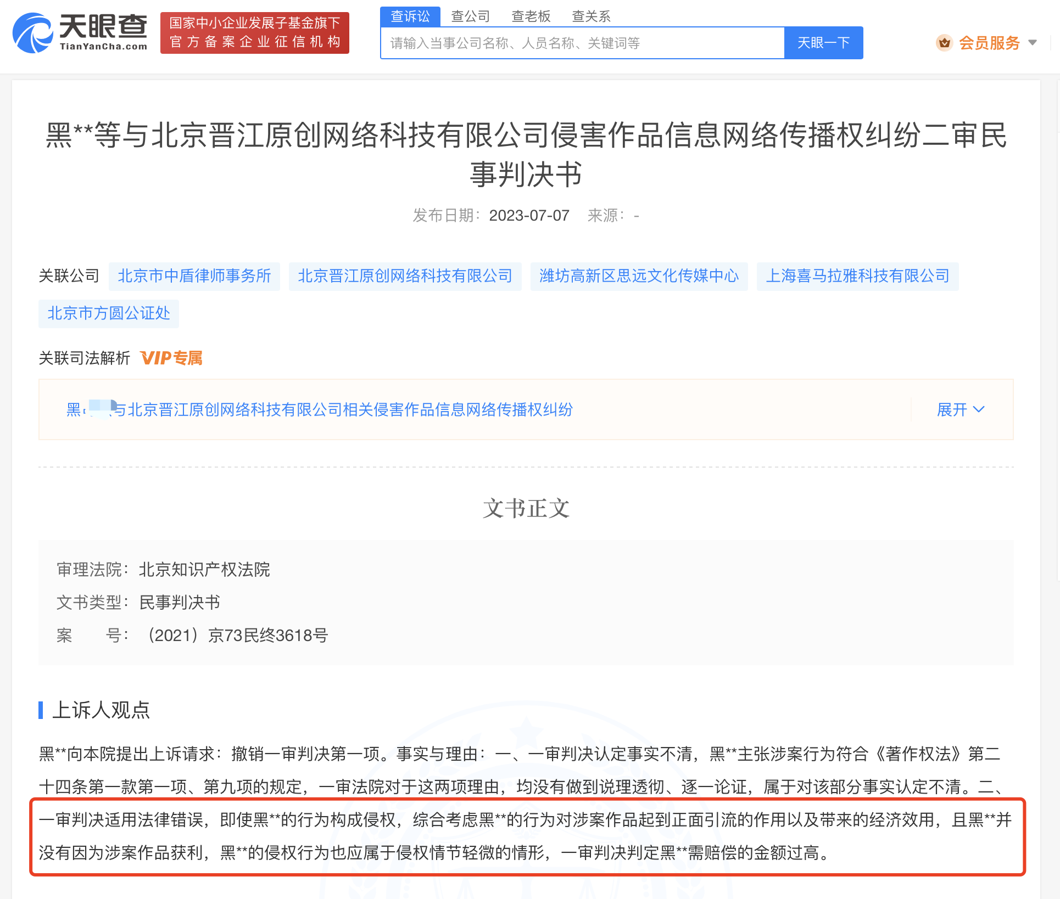Image resolution: width=1060 pixels, height=899 pixels.
Task: Click the wave logo next to TianYanCha.com
Action: point(32,33)
